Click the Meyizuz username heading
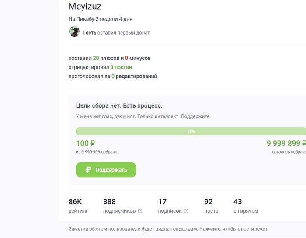 coord(85,6)
